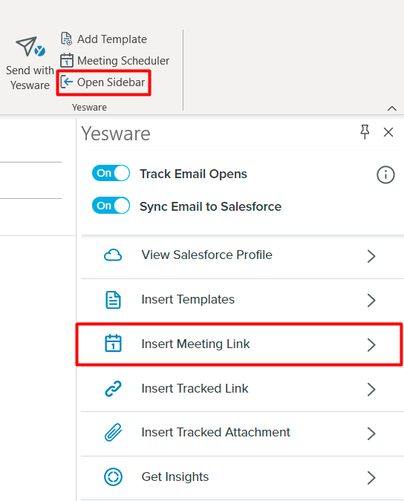Viewport: 404px width, 501px height.
Task: Toggle off Track Email Opens switch
Action: pos(111,173)
